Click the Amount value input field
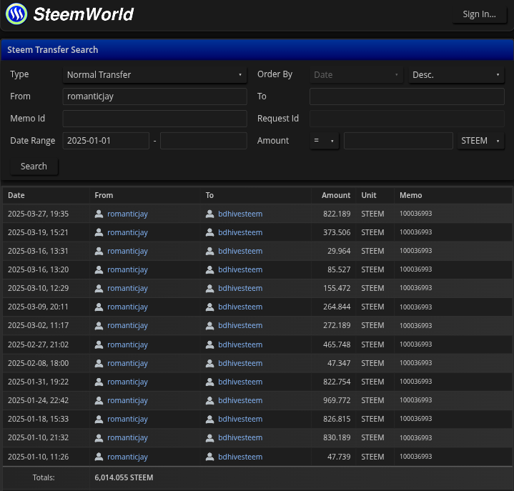The height and width of the screenshot is (491, 514). click(x=398, y=141)
